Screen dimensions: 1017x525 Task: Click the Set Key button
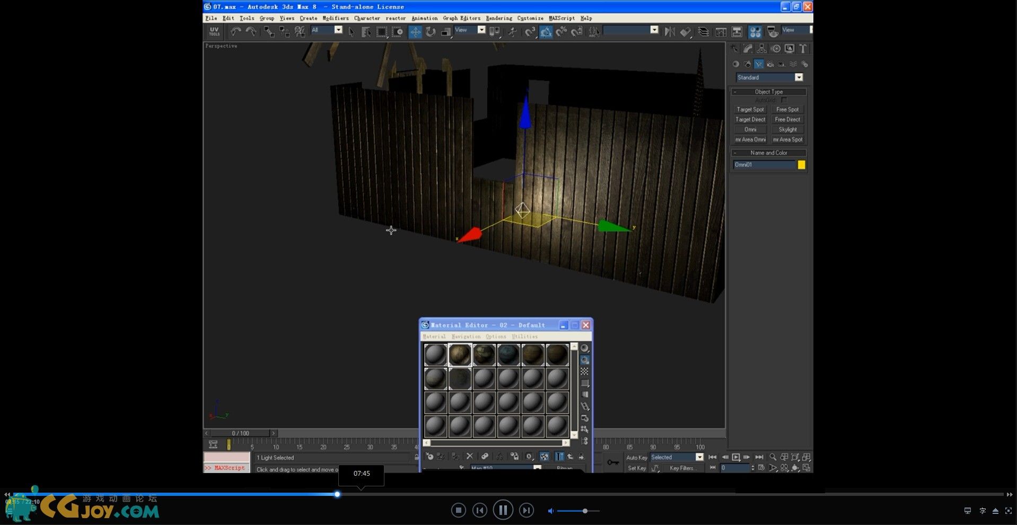coord(636,468)
